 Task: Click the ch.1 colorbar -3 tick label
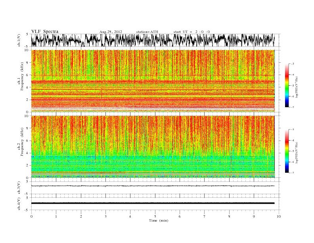click(293, 64)
